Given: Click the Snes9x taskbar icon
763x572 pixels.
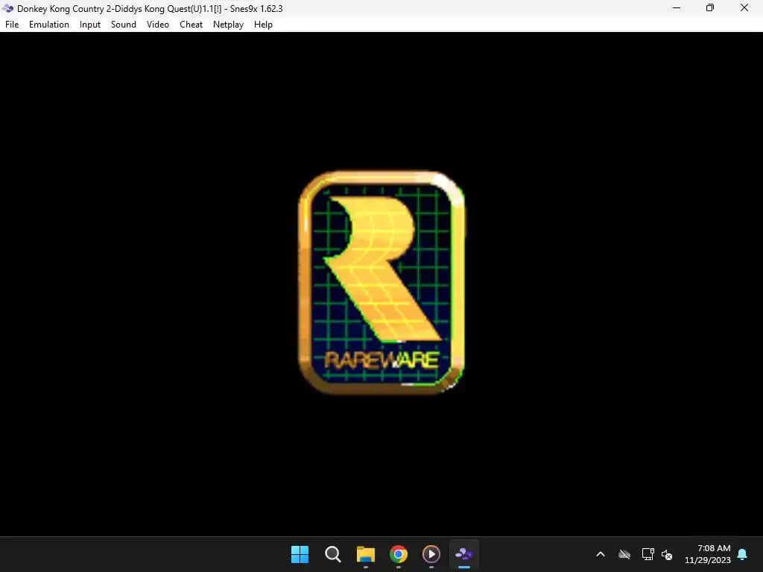Looking at the screenshot, I should (x=463, y=554).
